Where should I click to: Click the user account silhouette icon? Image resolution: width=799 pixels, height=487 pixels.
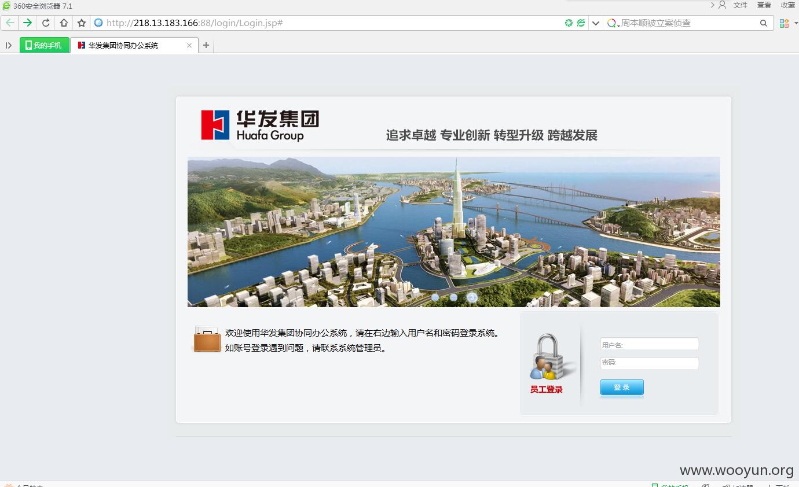[x=722, y=5]
